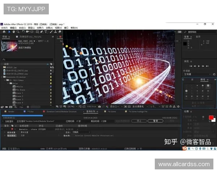Toggle the Primary Viewer monitor icon
The height and width of the screenshot is (173, 217).
[x=61, y=107]
